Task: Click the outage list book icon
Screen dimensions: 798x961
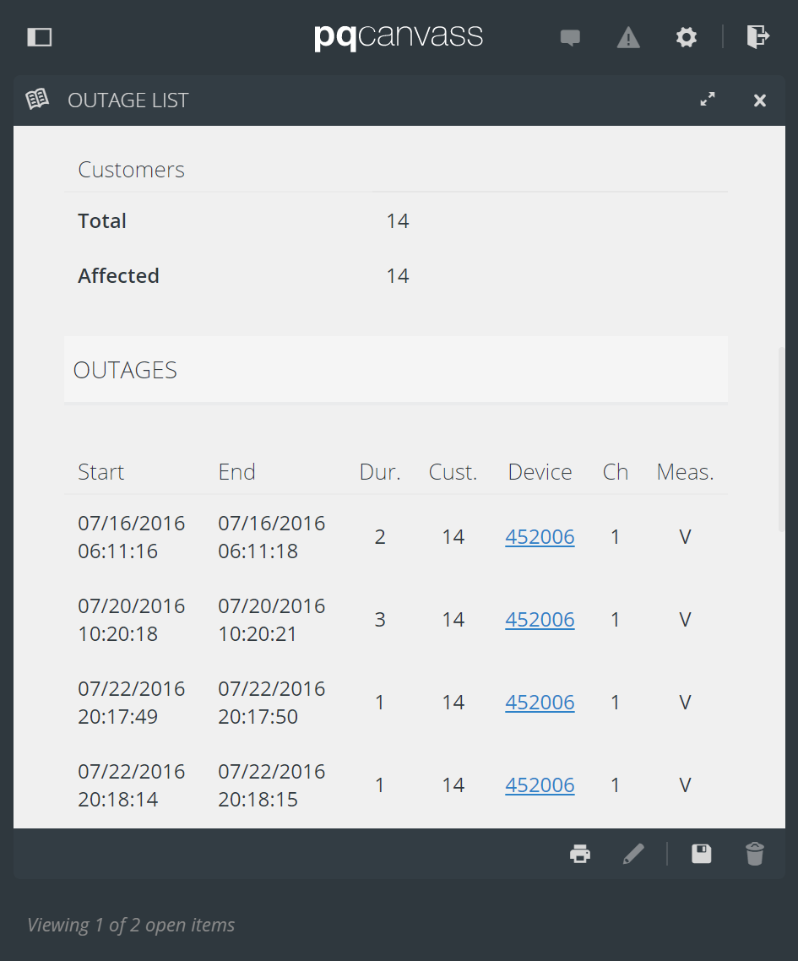Action: click(37, 99)
